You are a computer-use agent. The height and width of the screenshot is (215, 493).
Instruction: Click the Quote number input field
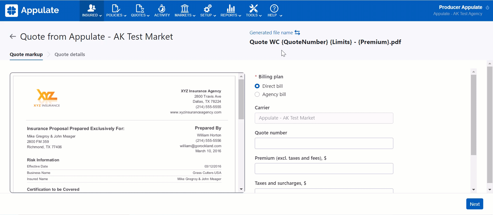[324, 143]
